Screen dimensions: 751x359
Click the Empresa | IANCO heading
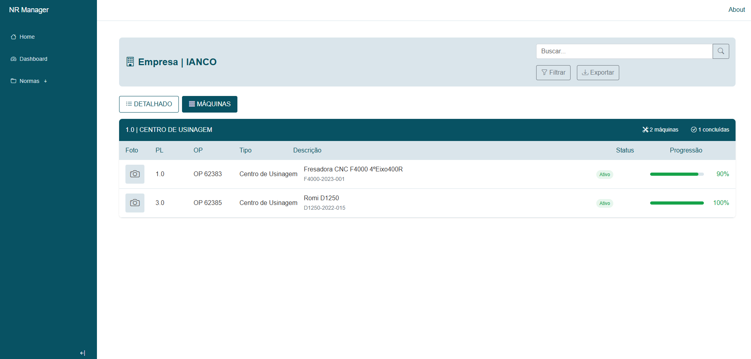tap(177, 62)
